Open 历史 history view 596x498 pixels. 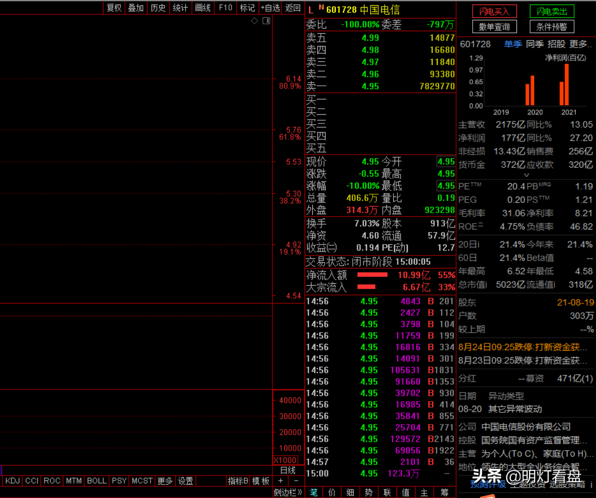coord(158,8)
